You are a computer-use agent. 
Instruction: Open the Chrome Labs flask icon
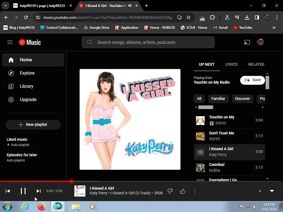pyautogui.click(x=227, y=17)
